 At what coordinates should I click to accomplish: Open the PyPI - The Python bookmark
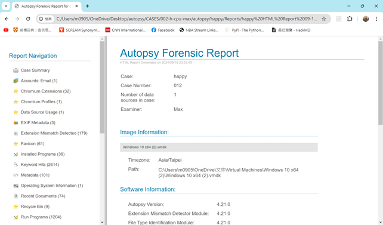tap(245, 30)
